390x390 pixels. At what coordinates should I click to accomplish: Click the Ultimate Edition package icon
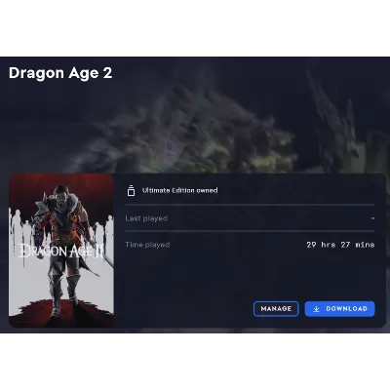131,191
